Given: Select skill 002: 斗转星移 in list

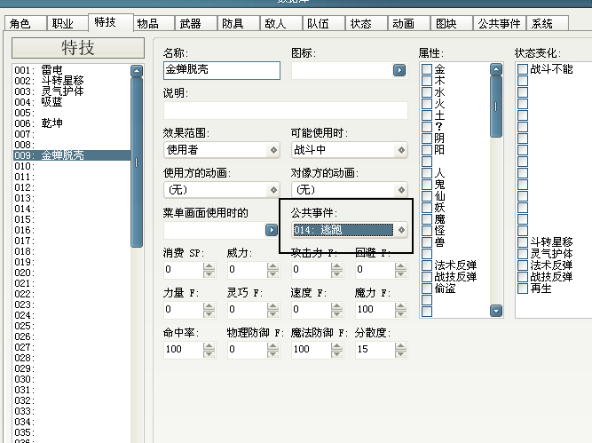Looking at the screenshot, I should (72, 81).
